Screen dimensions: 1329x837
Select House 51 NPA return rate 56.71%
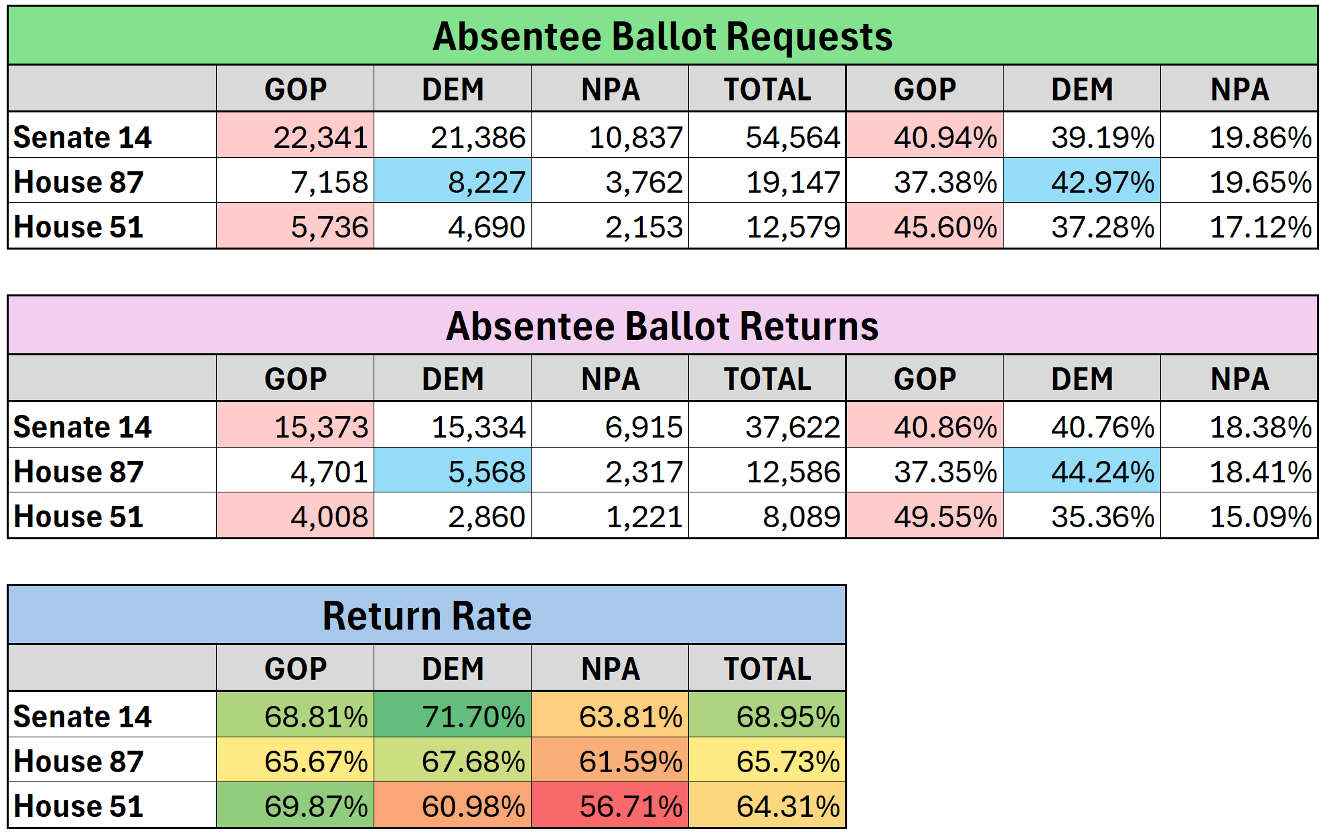(x=610, y=805)
